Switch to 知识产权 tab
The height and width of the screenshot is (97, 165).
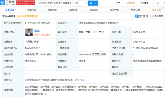click(115, 10)
